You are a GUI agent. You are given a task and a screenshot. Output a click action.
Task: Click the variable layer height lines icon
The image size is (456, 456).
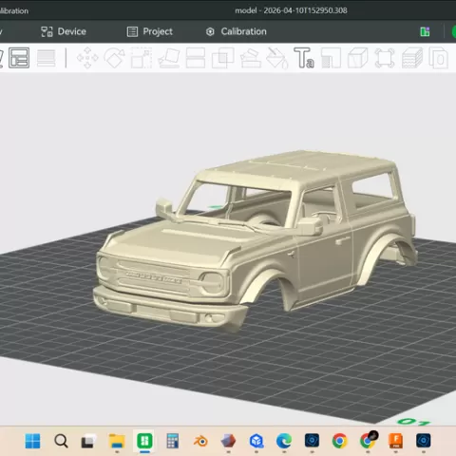(x=47, y=58)
